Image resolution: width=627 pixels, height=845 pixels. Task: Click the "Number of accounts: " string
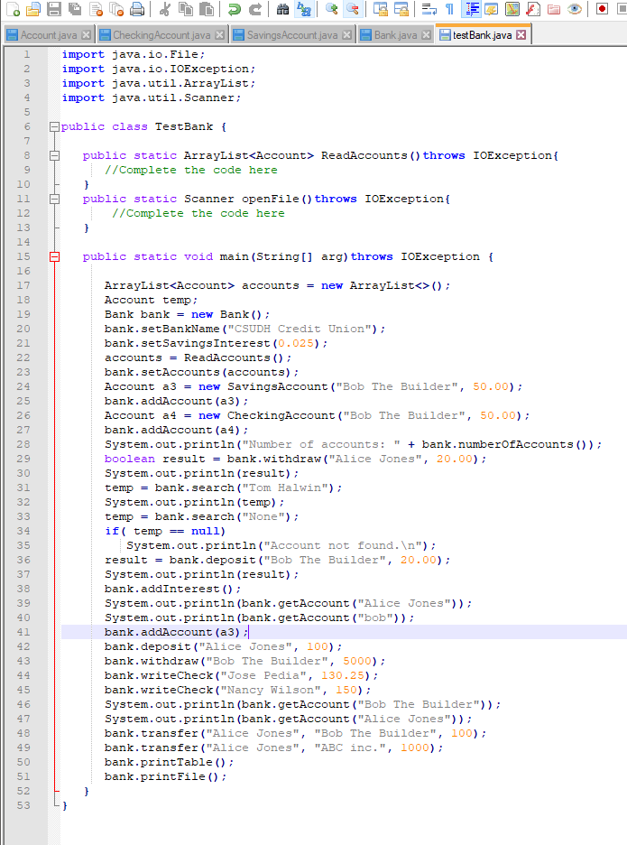tap(321, 444)
